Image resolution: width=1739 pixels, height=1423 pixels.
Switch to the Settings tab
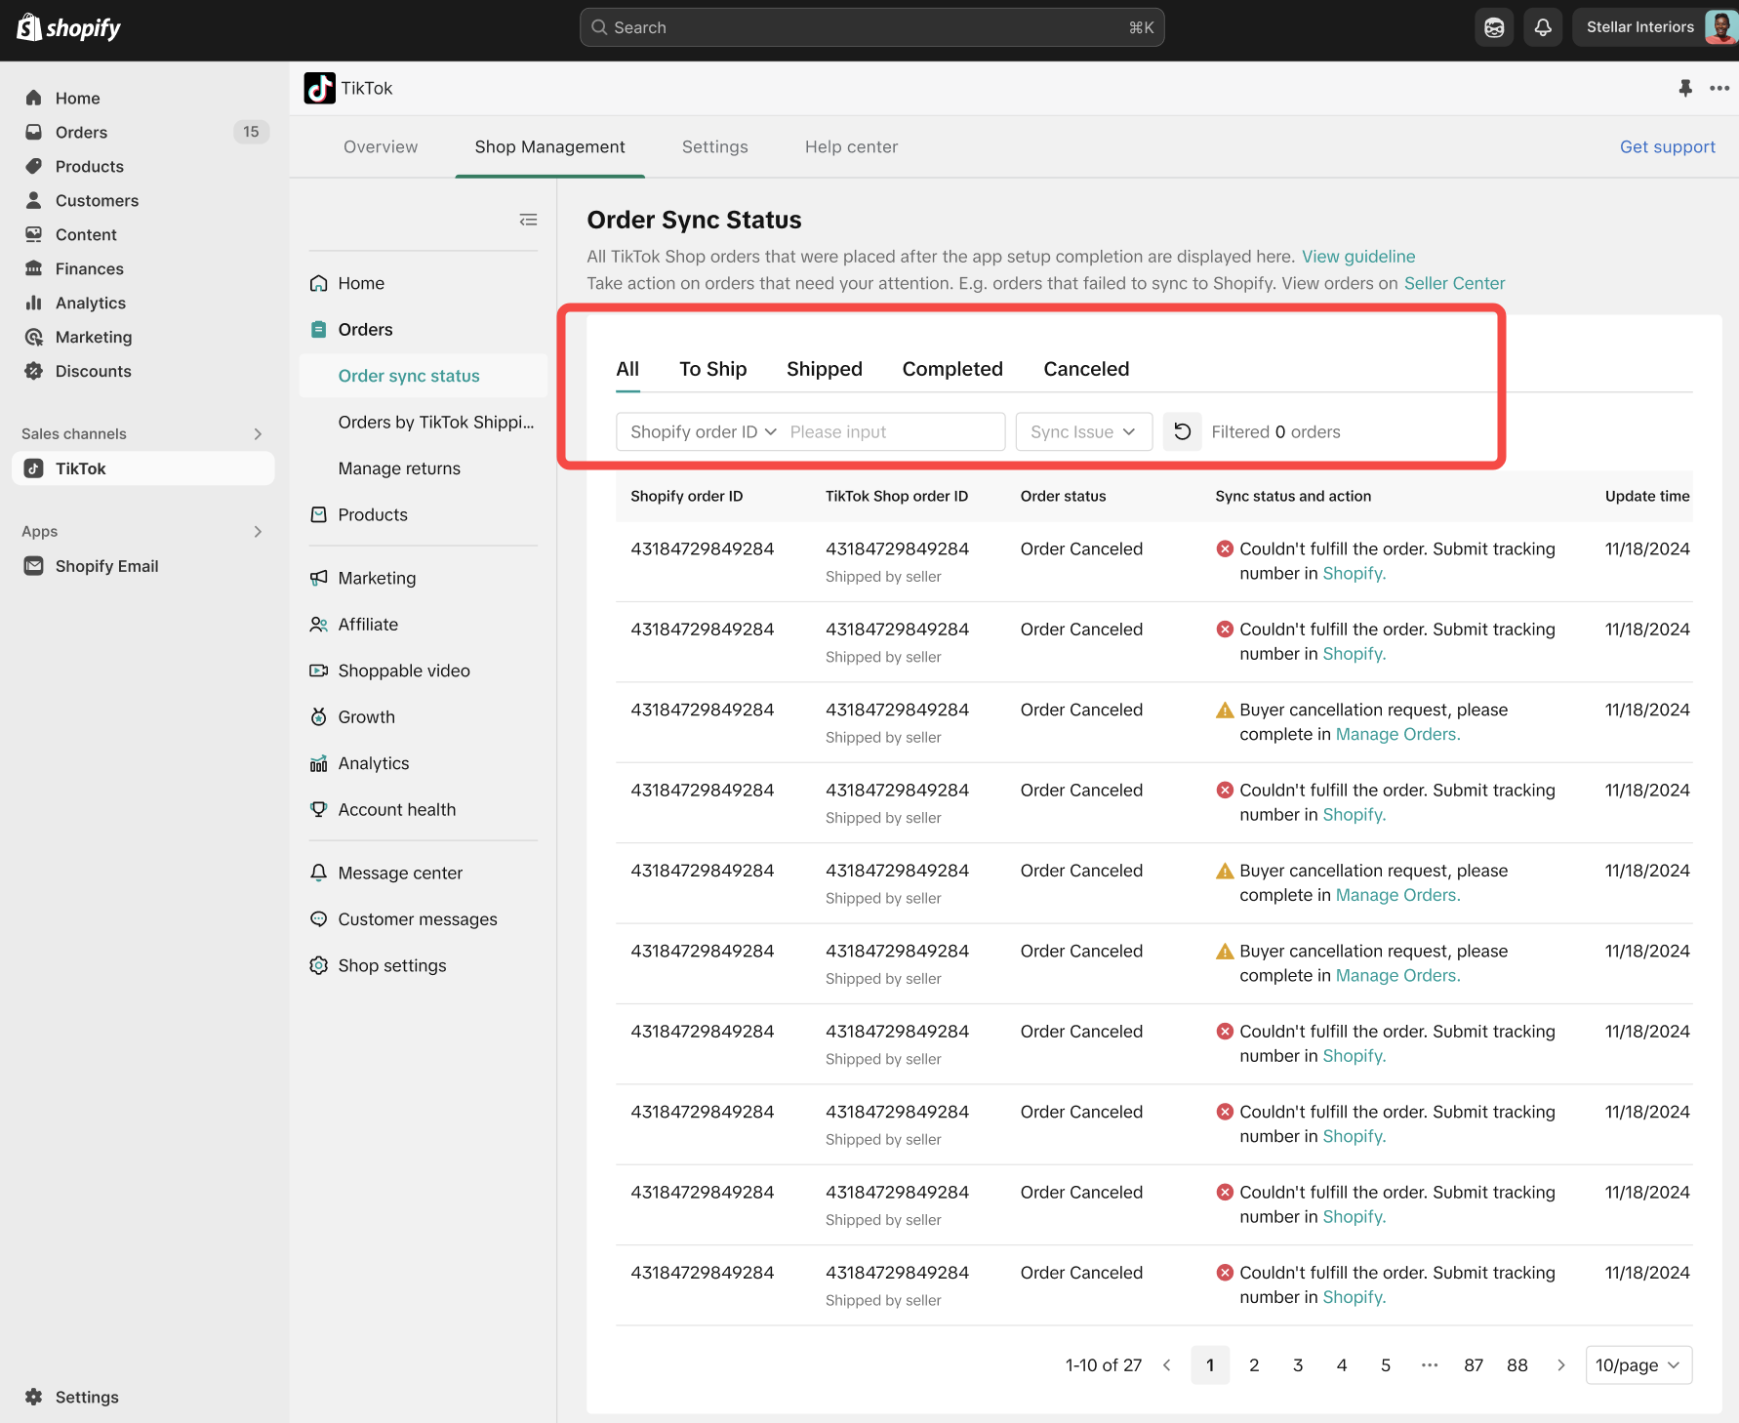[715, 146]
